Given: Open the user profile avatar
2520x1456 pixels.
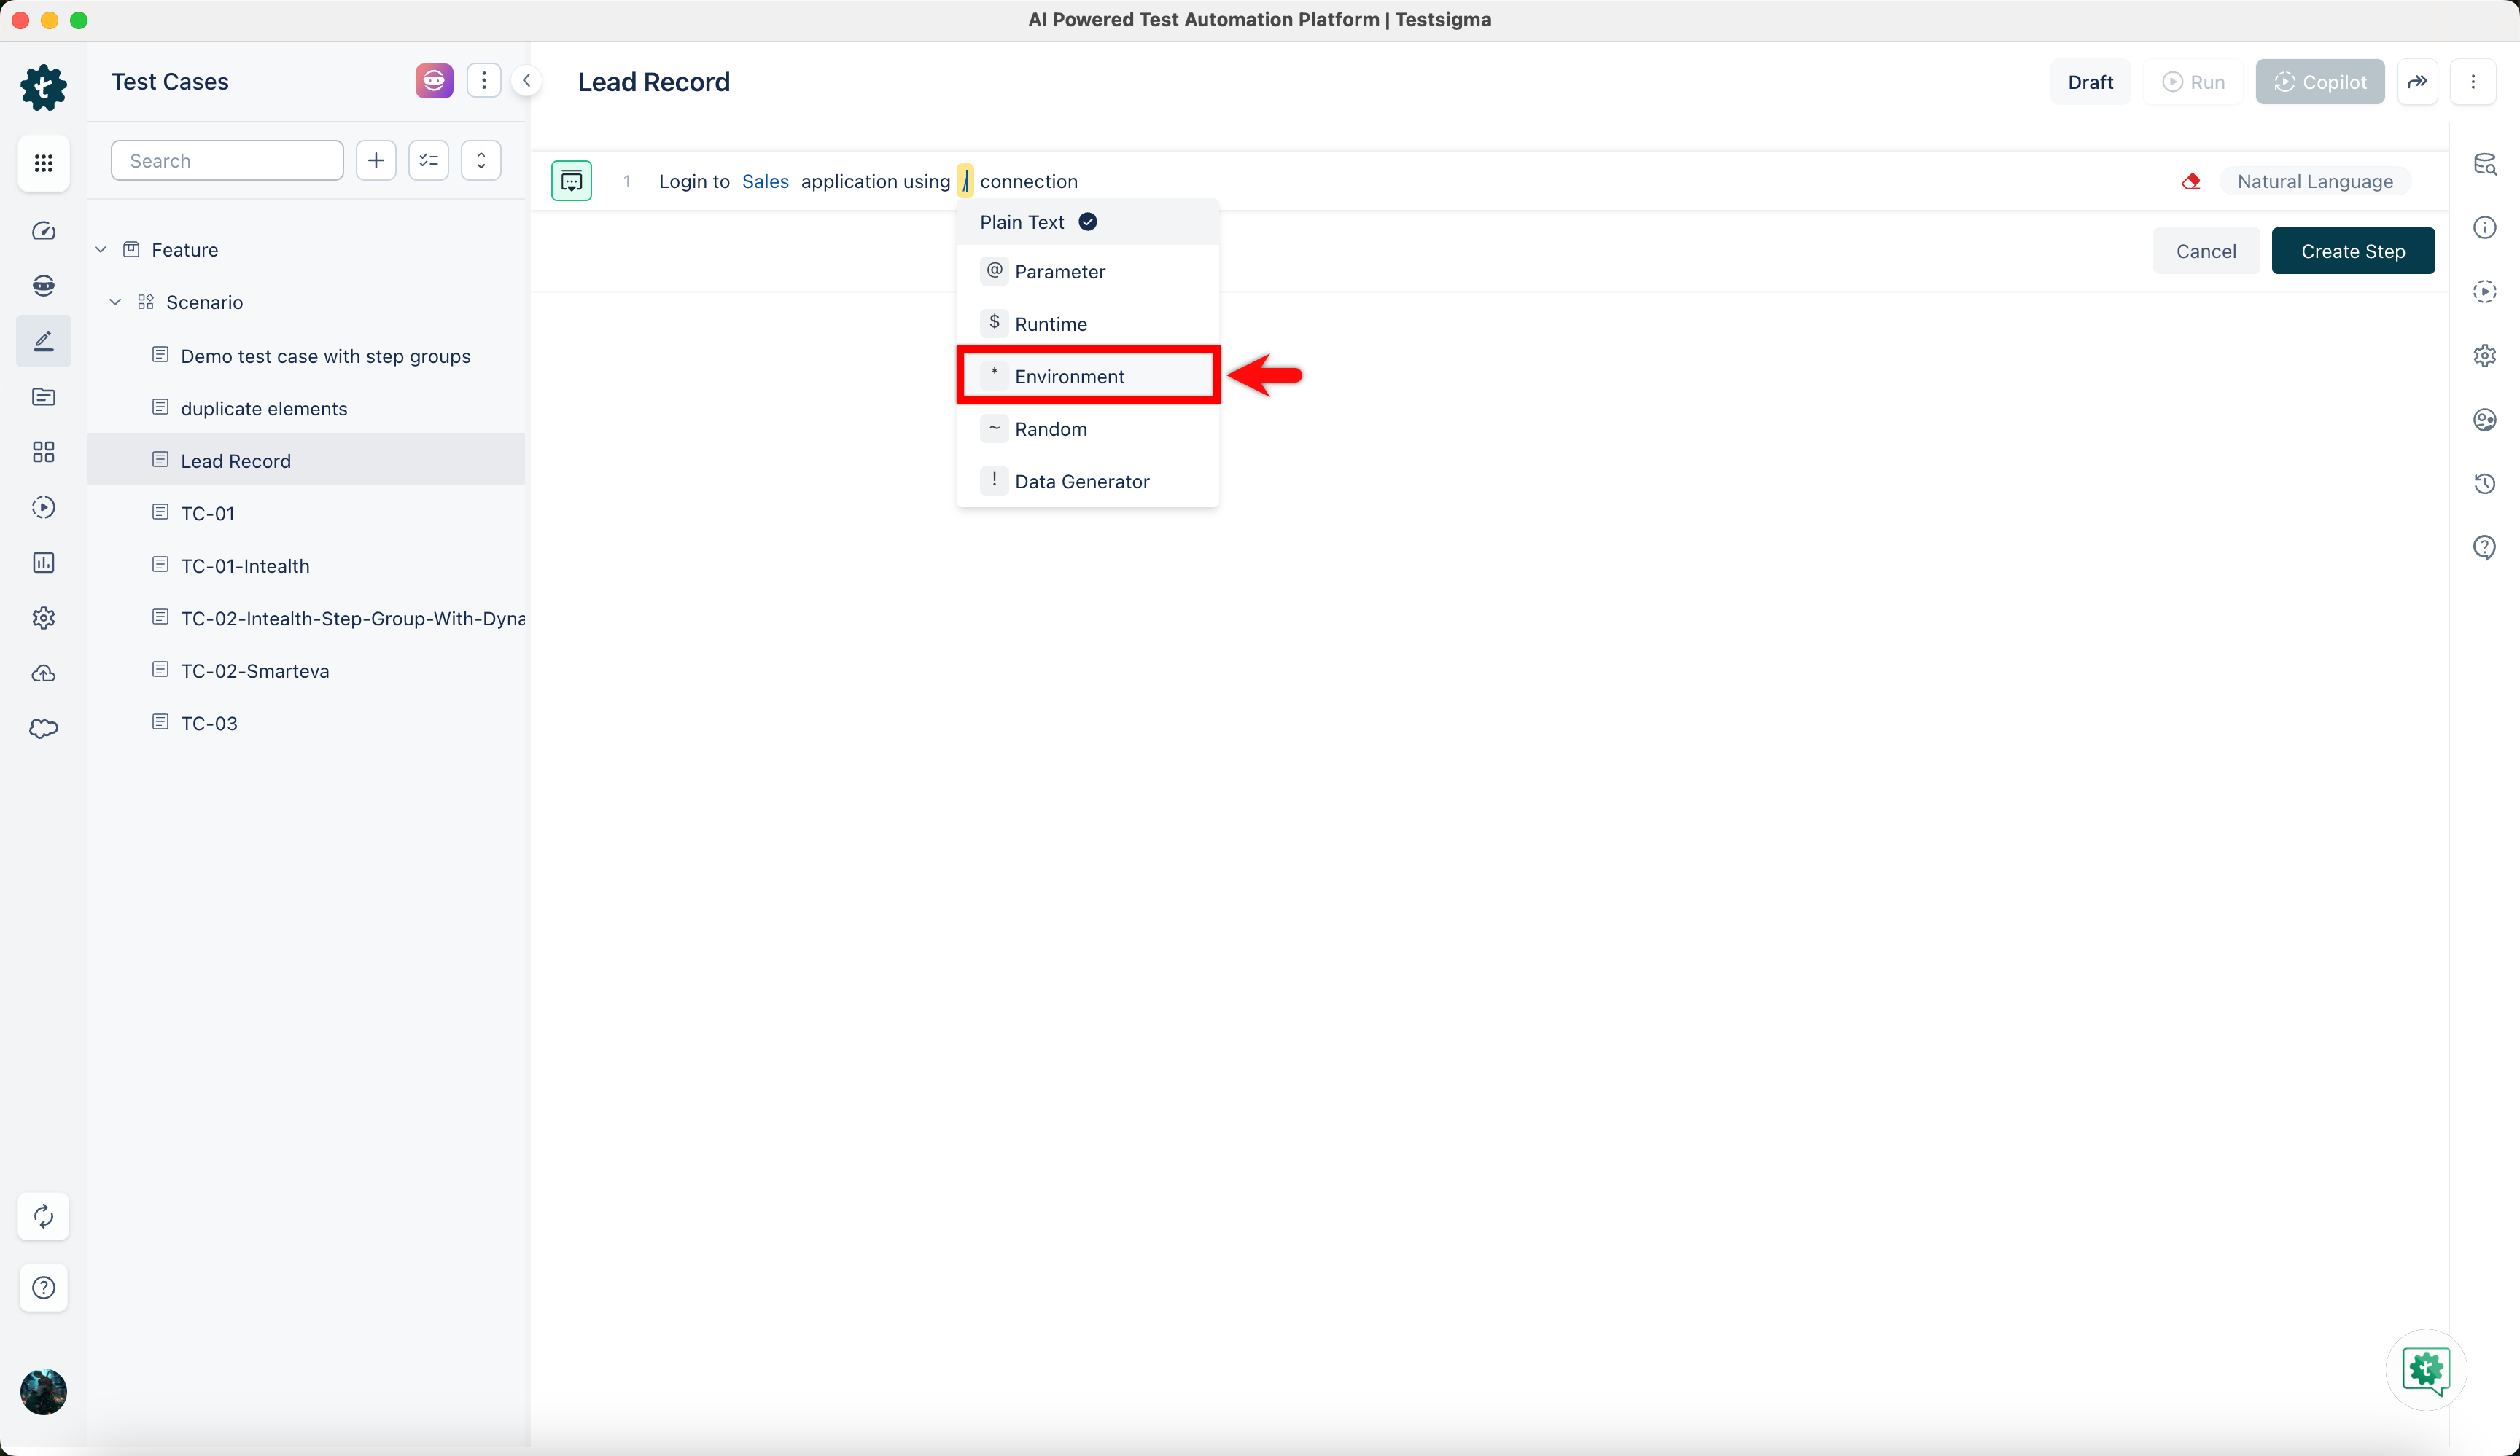Looking at the screenshot, I should point(43,1391).
